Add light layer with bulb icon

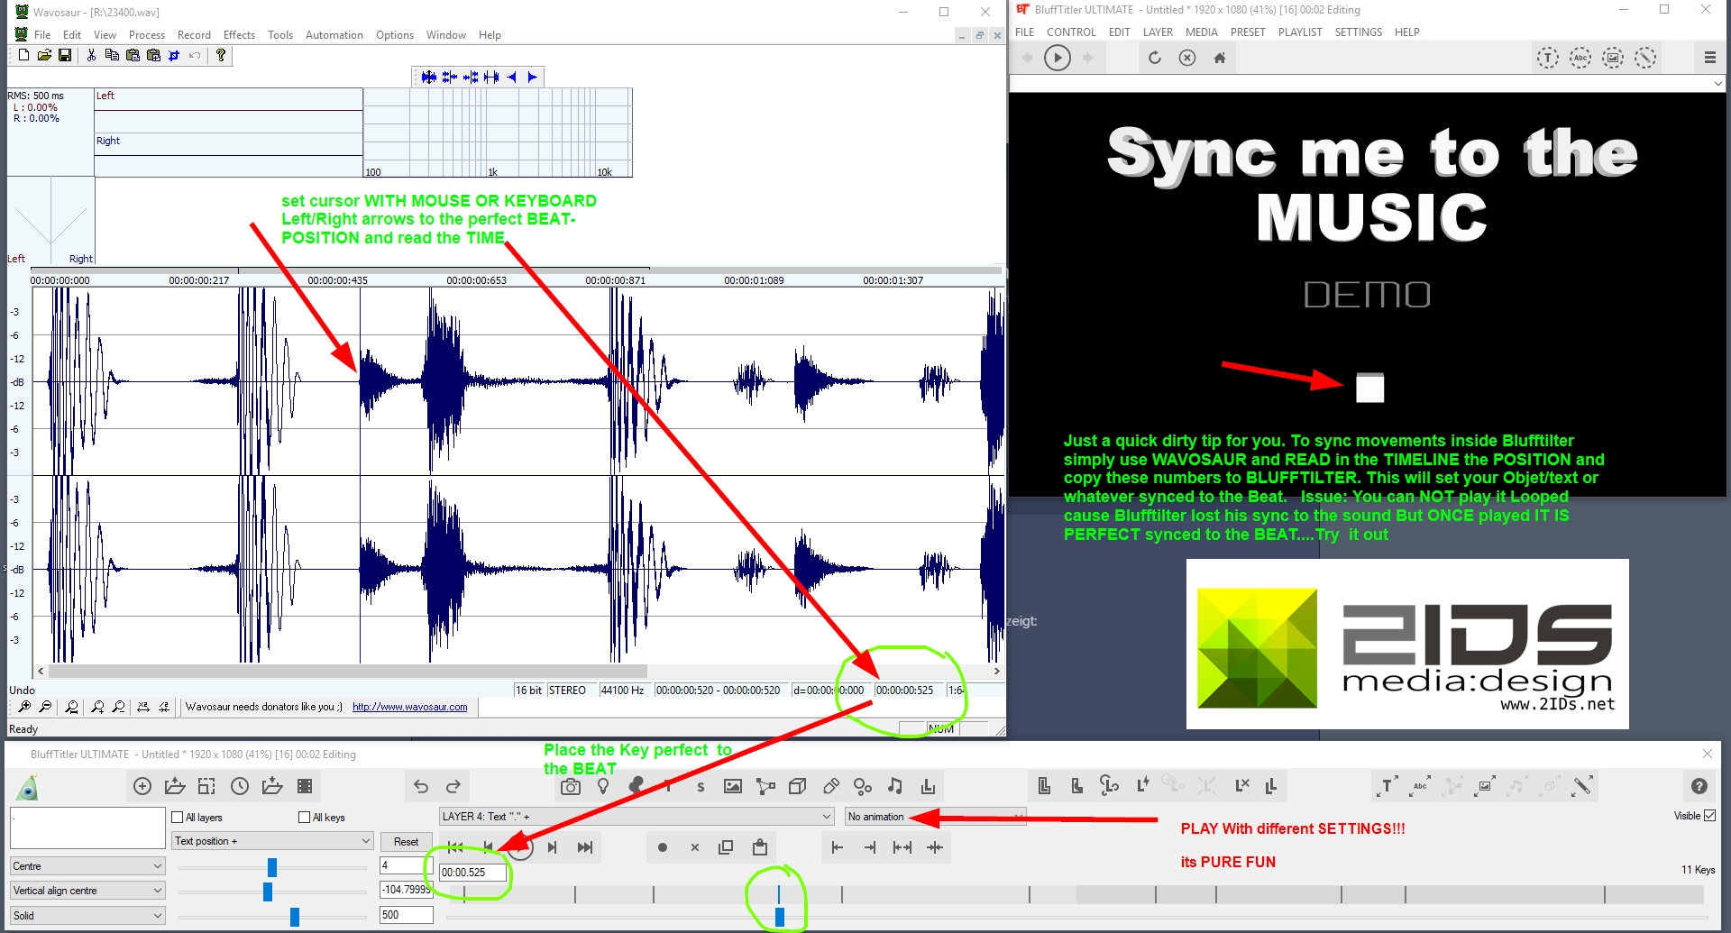click(x=603, y=786)
